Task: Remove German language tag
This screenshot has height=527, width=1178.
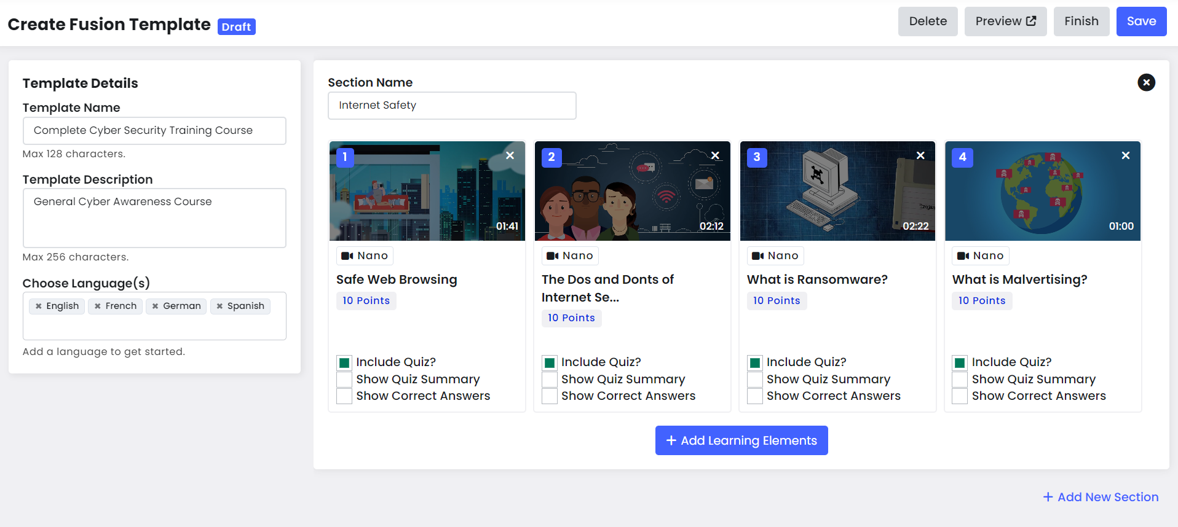Action: (x=156, y=306)
